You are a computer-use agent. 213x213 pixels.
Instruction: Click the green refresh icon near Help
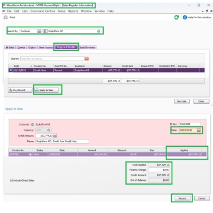point(176,17)
